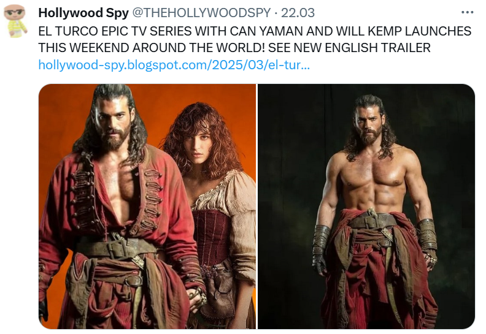
Task: Open the tweet by its EL TURCO text
Action: (x=255, y=40)
